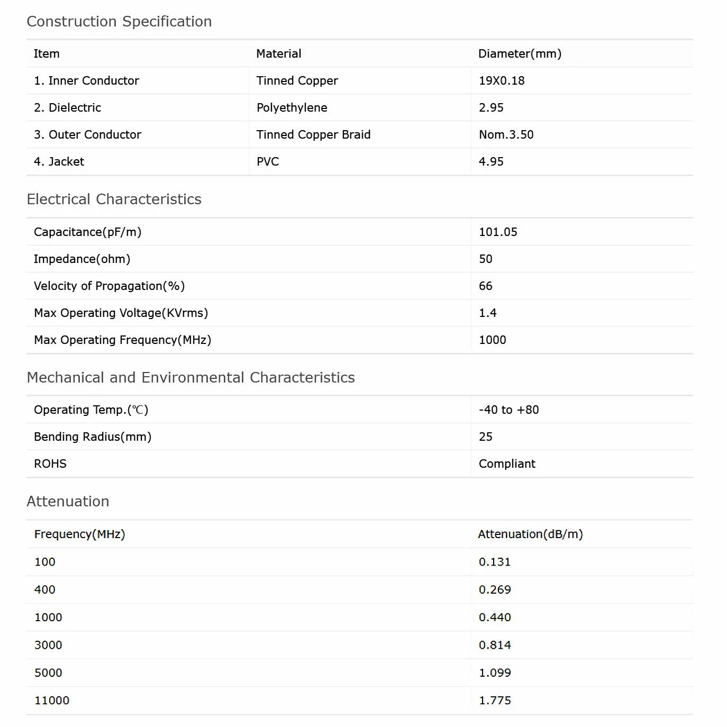Click the Attenuation(dB/m) column header

tap(530, 534)
